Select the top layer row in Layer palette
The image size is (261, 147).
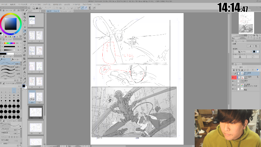pyautogui.click(x=248, y=74)
